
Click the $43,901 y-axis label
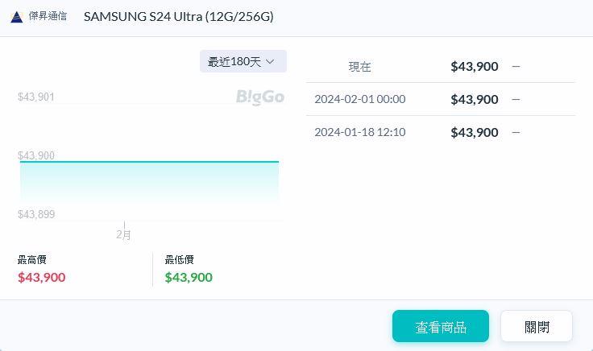(36, 97)
